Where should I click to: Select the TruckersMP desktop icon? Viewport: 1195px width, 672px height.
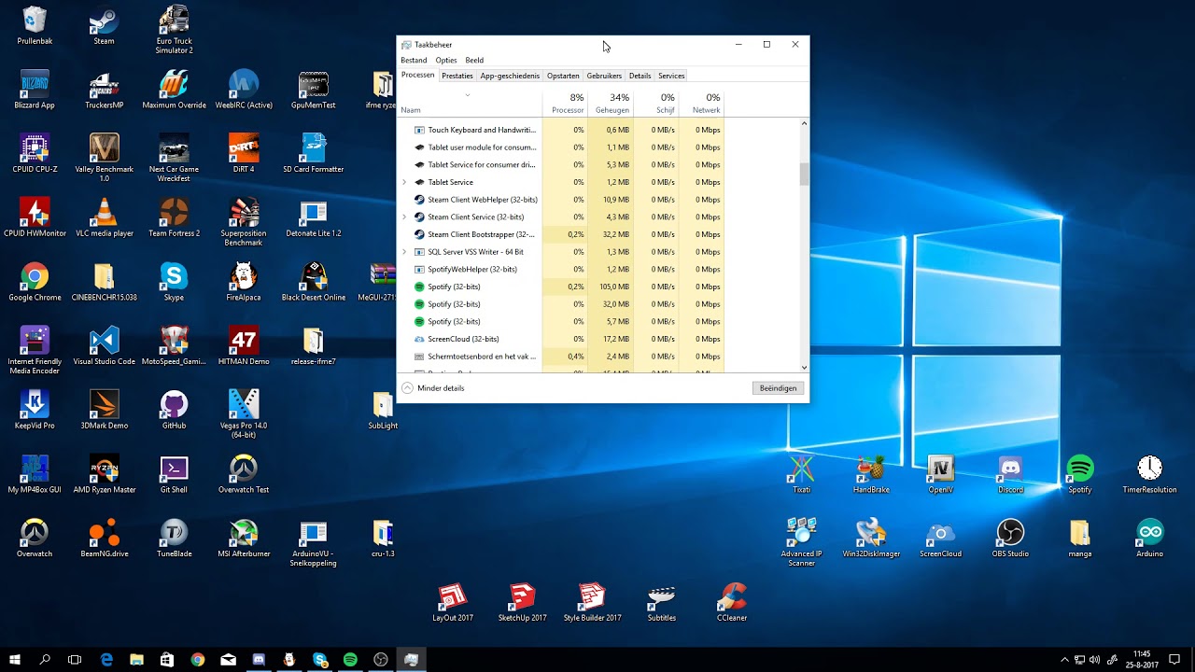pos(104,90)
